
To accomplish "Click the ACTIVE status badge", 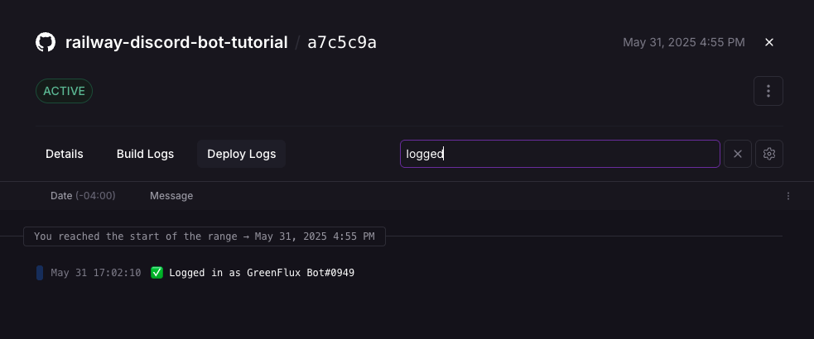I will coord(64,91).
